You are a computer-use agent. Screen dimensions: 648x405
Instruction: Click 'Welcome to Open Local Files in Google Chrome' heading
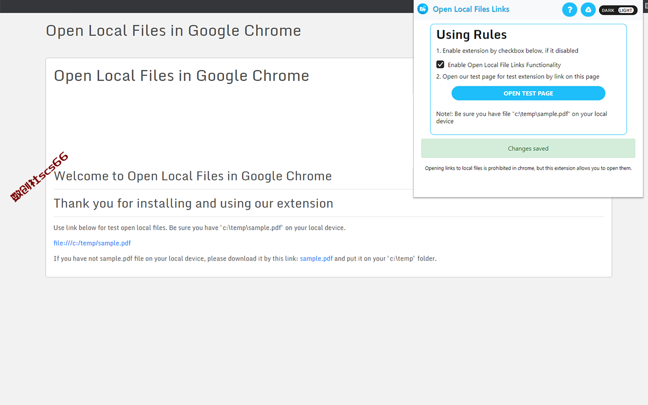(193, 176)
